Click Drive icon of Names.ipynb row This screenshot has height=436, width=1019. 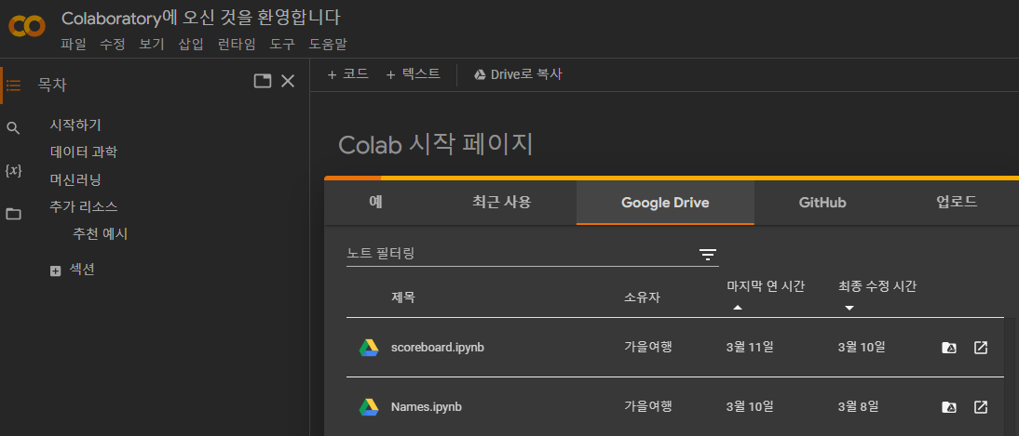click(369, 407)
